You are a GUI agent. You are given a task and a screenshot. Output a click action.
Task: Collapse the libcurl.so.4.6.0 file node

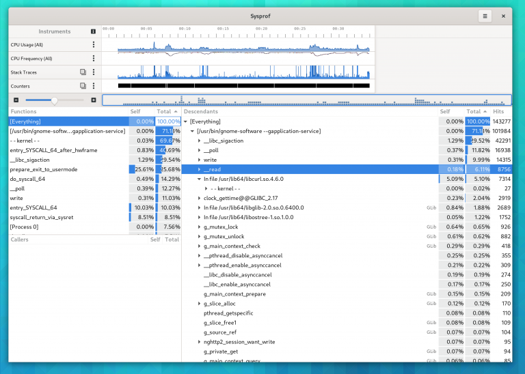[200, 179]
